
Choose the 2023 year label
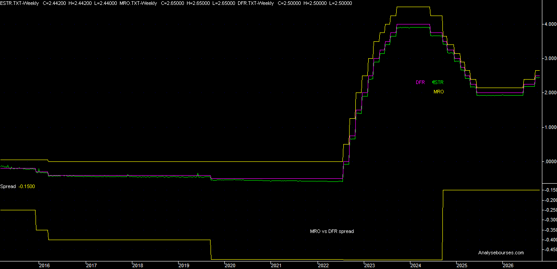369,265
